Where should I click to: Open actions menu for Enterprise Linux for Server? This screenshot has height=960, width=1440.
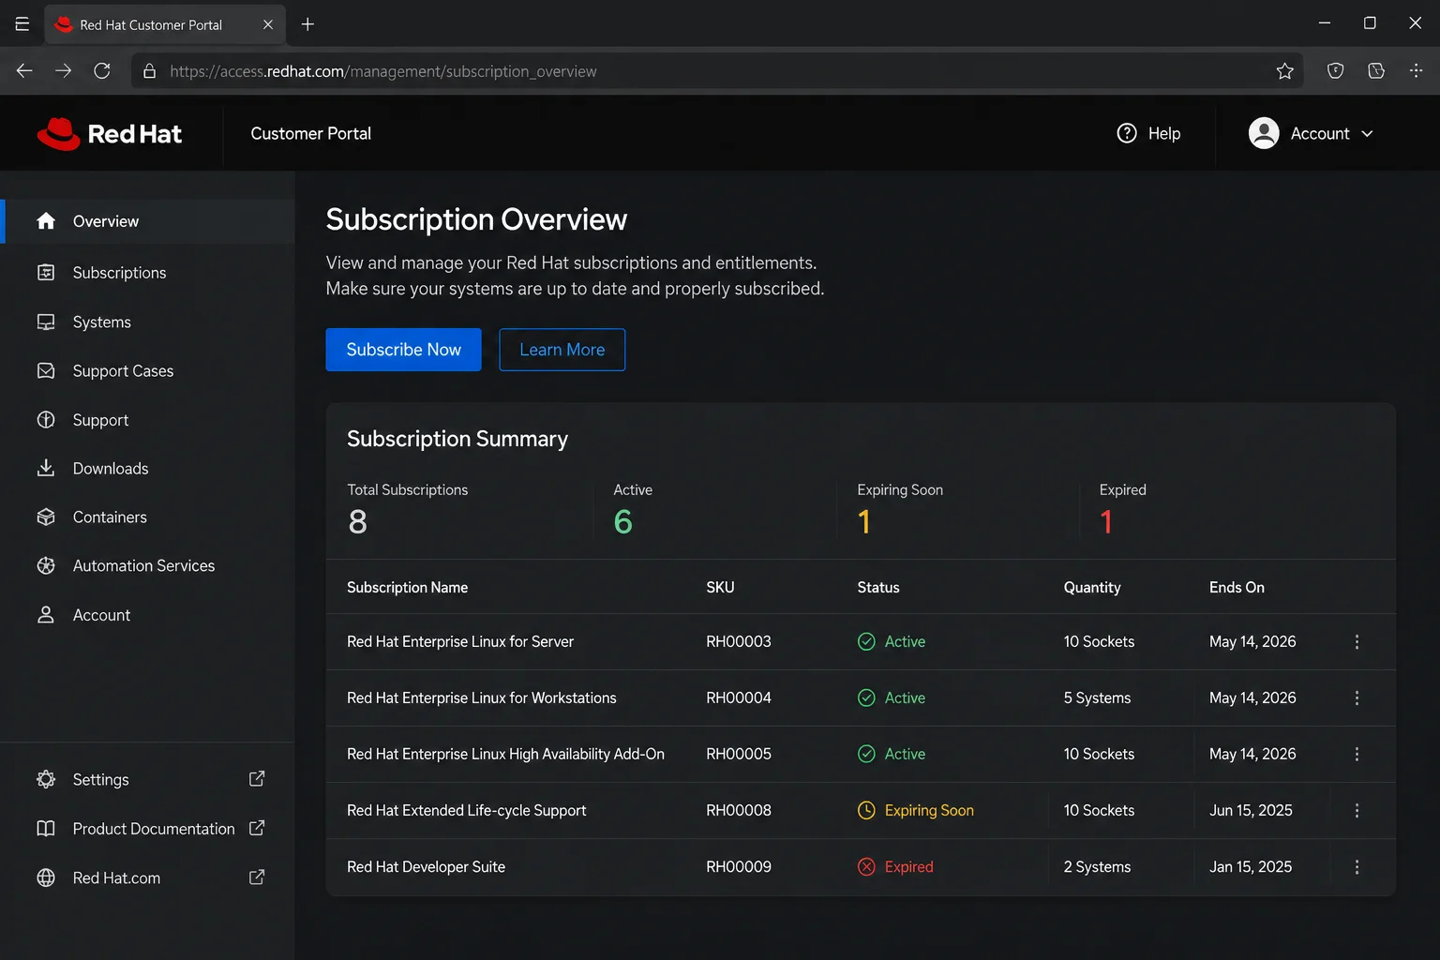coord(1357,642)
